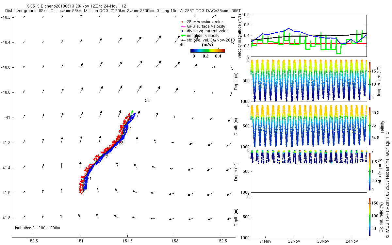The image size is (392, 245).
Task: Click the chl-a color bar
Action: click(x=369, y=171)
